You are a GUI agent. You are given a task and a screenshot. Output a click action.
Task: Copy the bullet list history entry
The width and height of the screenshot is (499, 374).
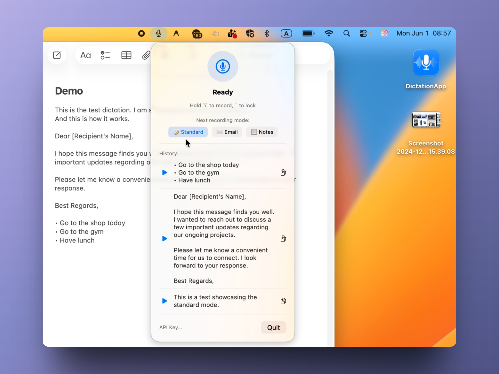click(283, 172)
